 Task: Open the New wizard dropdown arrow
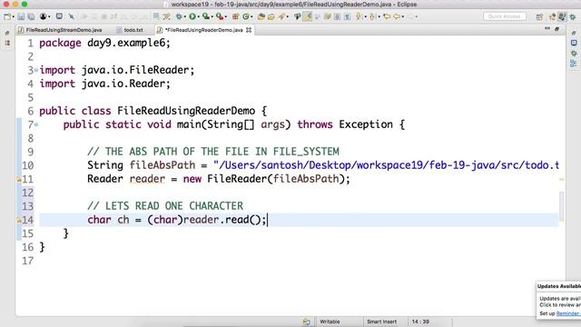click(14, 16)
